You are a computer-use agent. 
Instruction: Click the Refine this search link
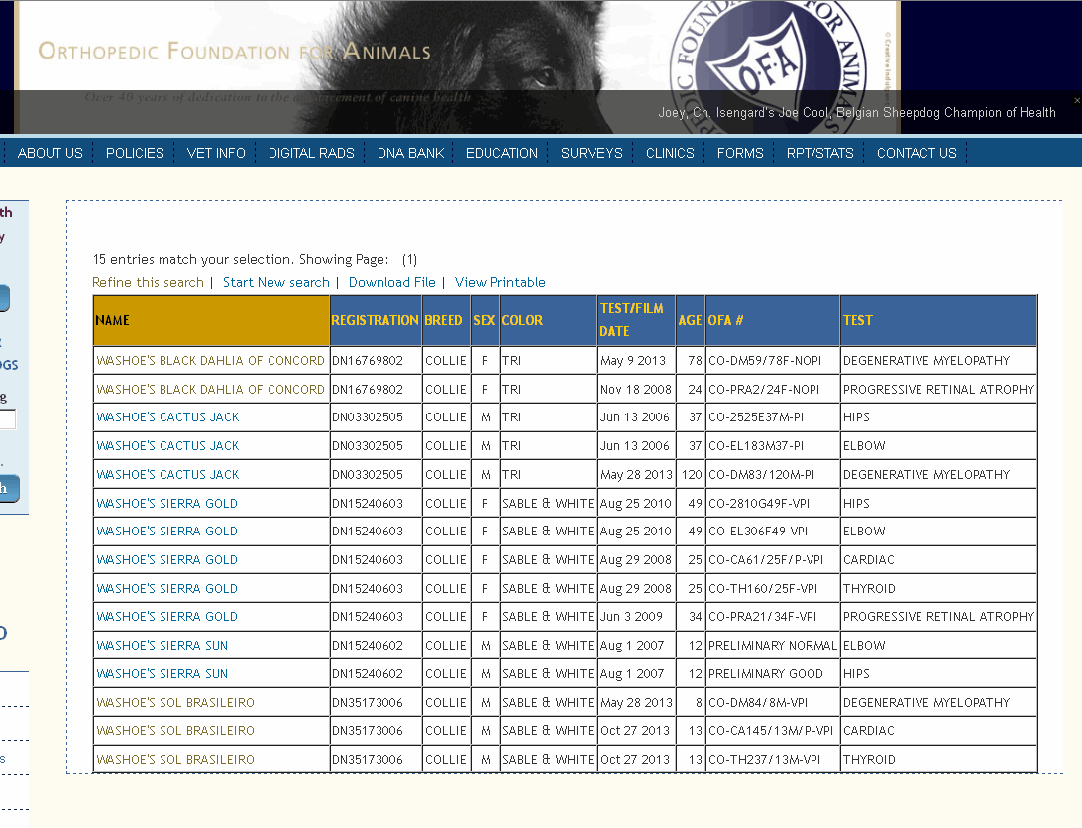[148, 282]
